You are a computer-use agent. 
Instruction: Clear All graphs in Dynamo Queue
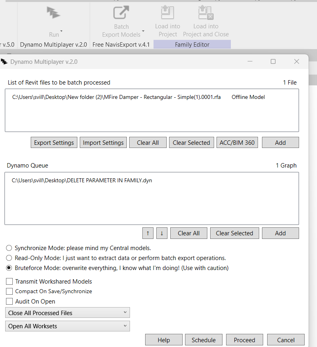click(x=189, y=233)
